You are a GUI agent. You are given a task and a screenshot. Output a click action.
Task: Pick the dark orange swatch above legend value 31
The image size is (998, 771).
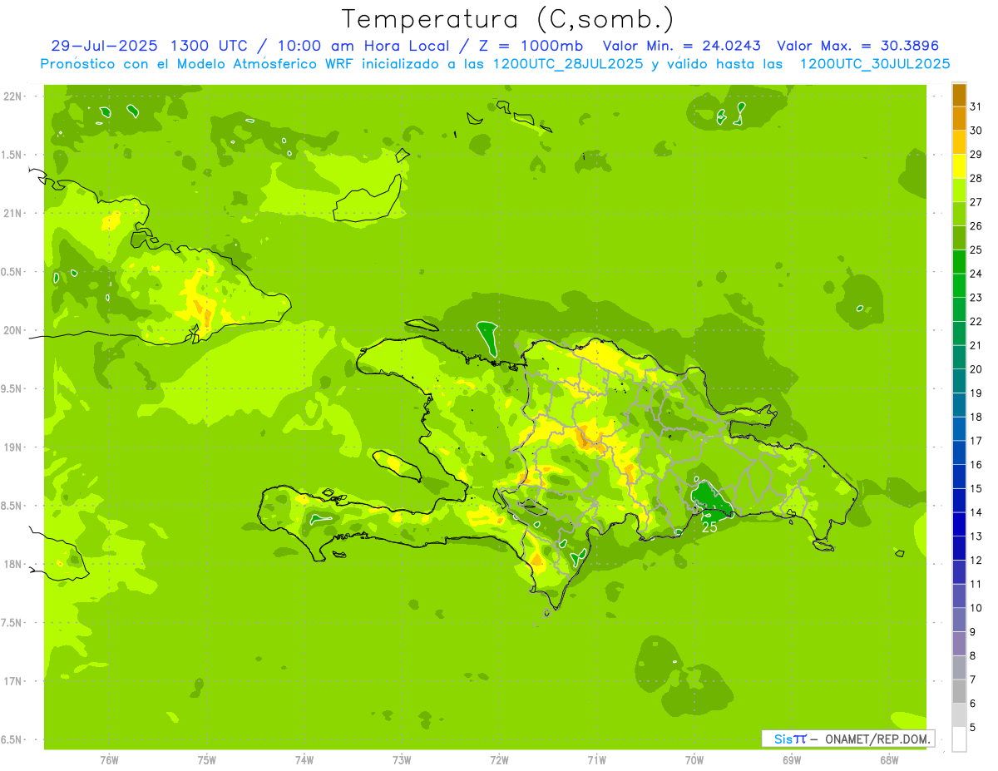pyautogui.click(x=959, y=95)
